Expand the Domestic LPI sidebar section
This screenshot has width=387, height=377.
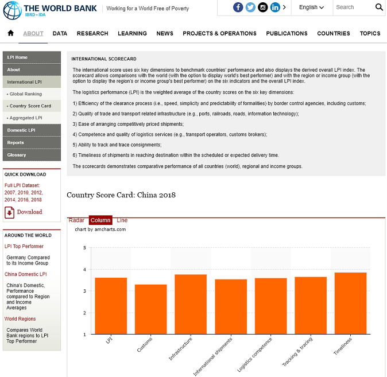[32, 130]
